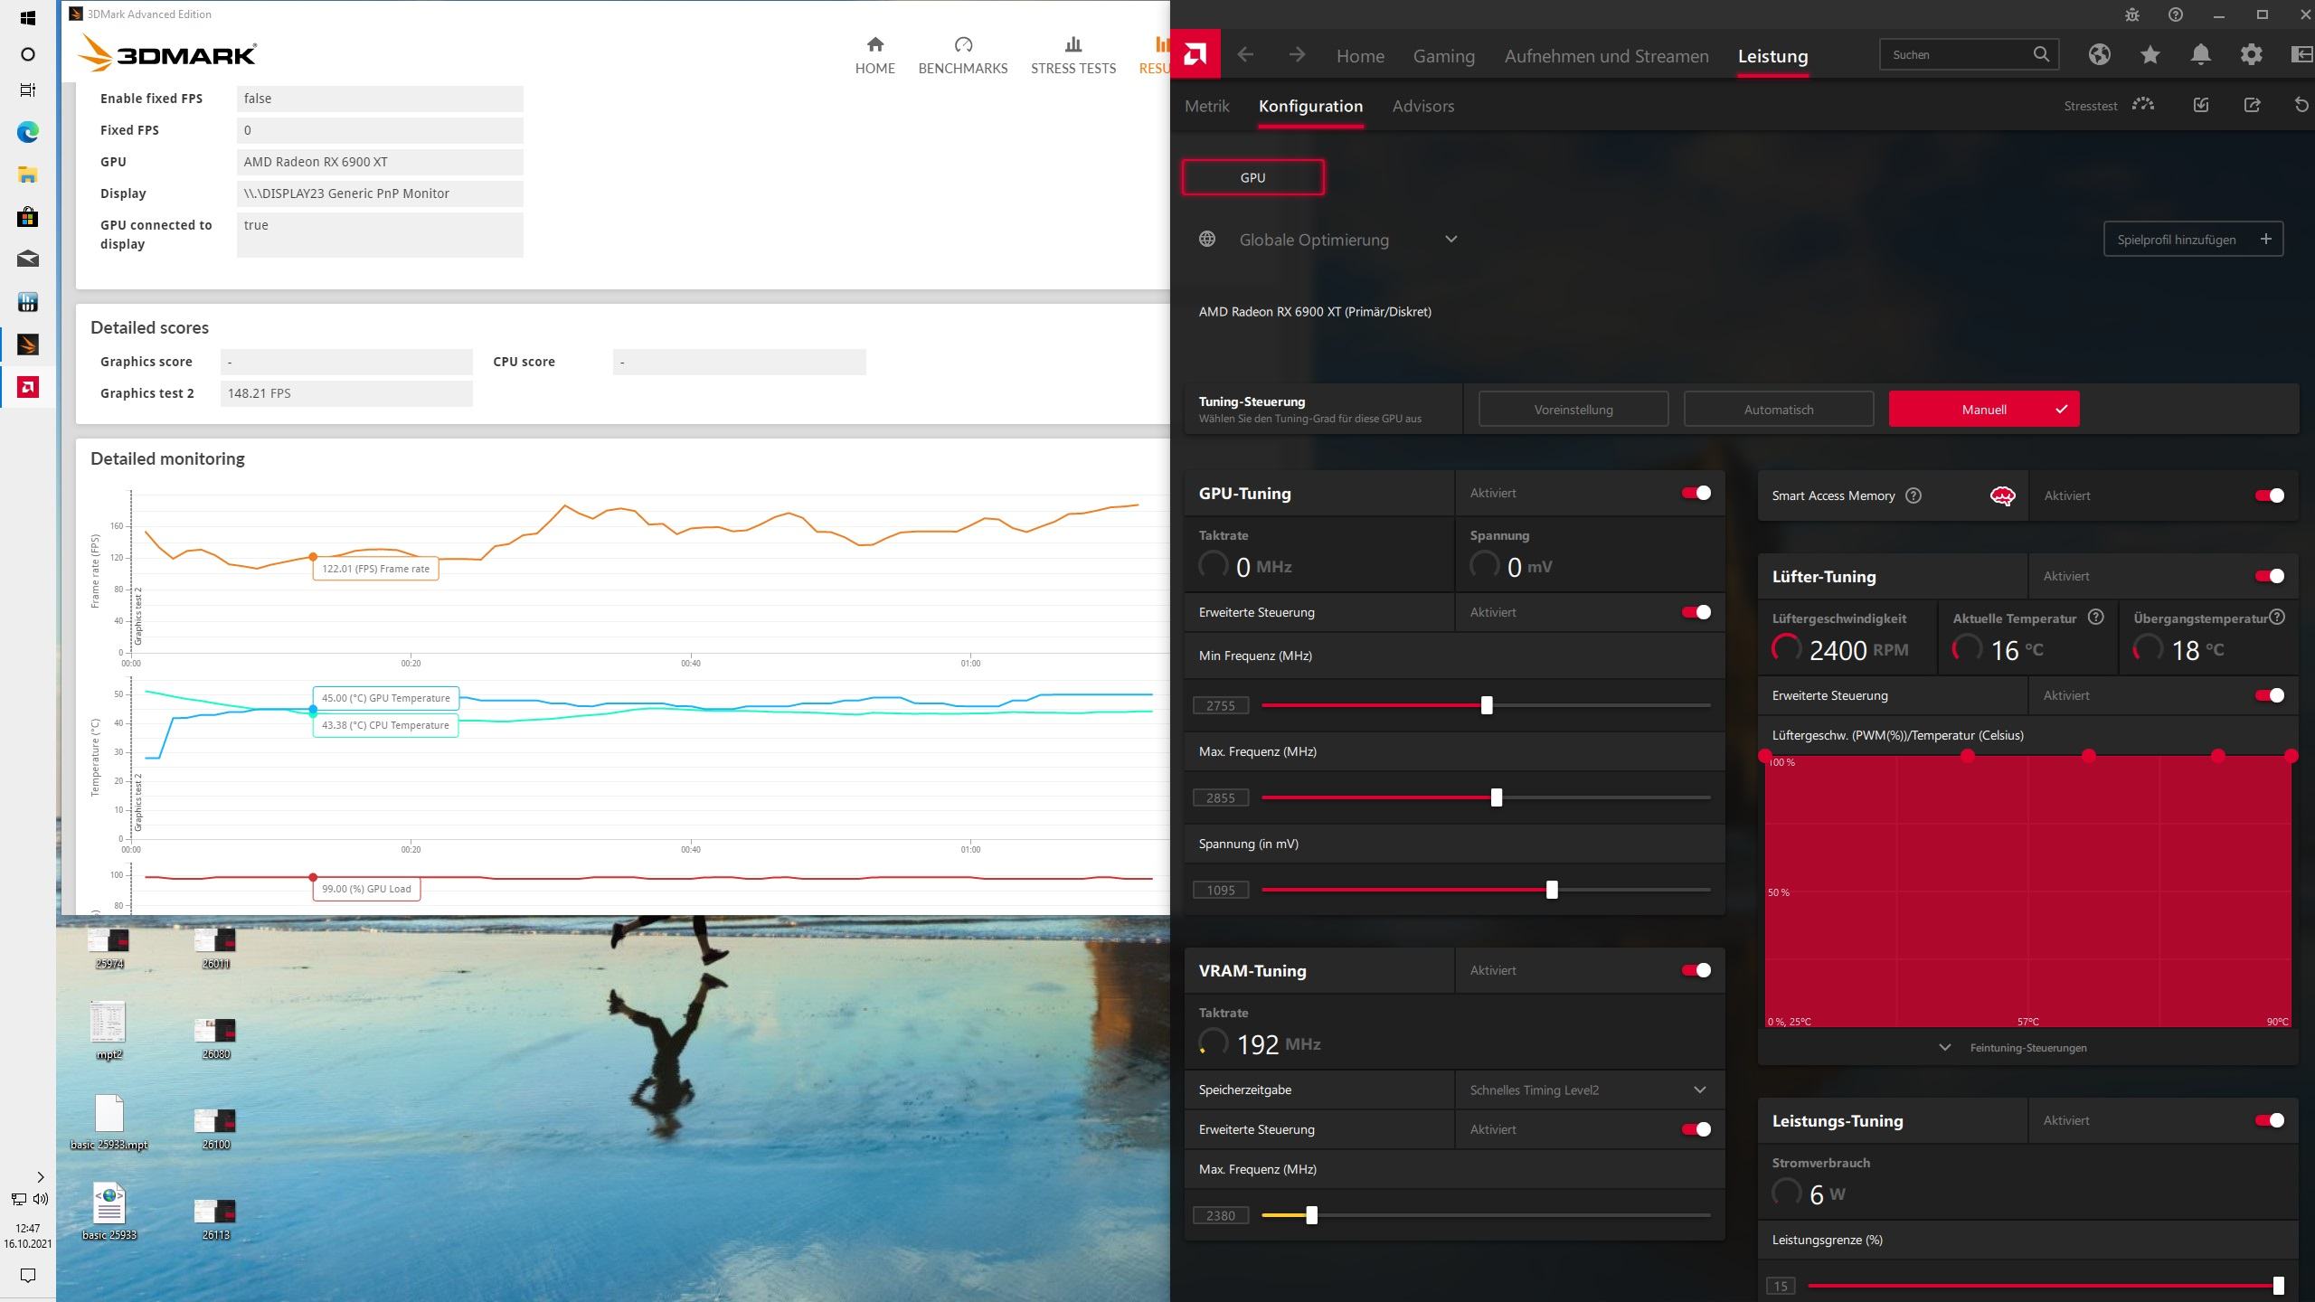The width and height of the screenshot is (2315, 1302).
Task: Toggle VRAM-Tuning Erweiterte Steuerung switch
Action: click(x=1696, y=1129)
